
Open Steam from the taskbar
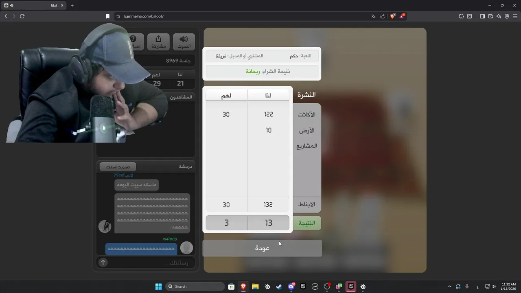[x=279, y=286]
